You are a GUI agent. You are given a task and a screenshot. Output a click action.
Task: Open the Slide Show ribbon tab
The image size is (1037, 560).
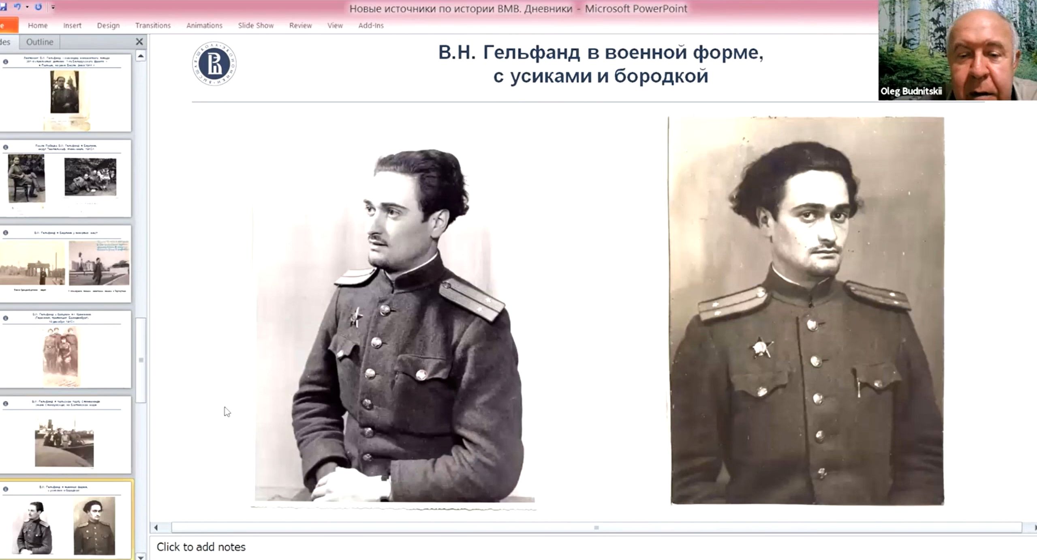tap(255, 26)
